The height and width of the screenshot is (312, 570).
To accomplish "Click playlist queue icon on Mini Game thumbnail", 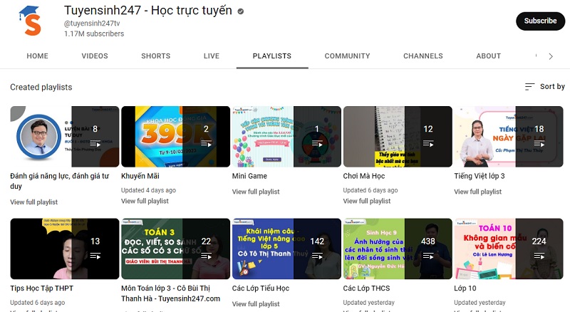I will (317, 143).
